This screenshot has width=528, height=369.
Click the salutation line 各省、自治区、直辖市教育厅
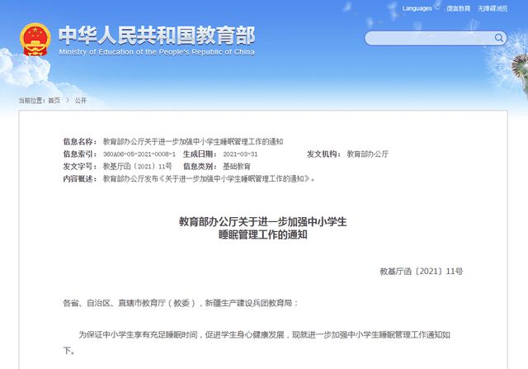[x=180, y=303]
